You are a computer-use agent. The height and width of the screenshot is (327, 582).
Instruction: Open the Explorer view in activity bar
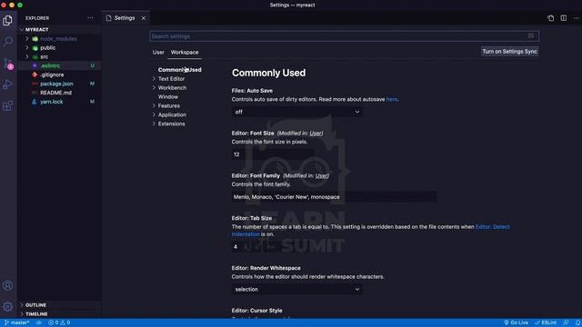click(8, 20)
